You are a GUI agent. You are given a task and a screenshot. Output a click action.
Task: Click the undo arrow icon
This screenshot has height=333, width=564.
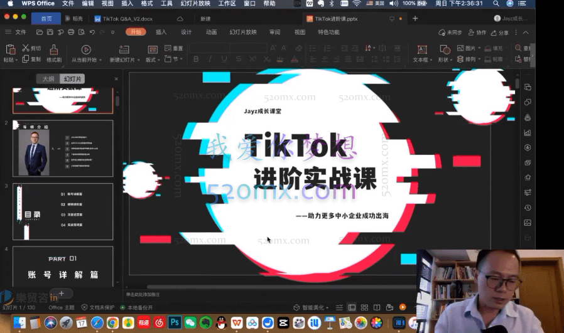pyautogui.click(x=92, y=33)
